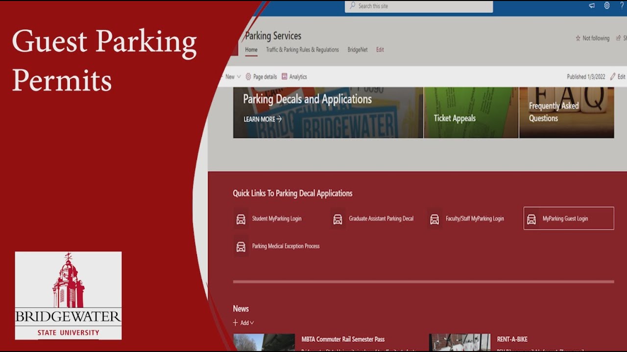Image resolution: width=627 pixels, height=352 pixels.
Task: Click Edit in the site navigation
Action: coord(380,50)
